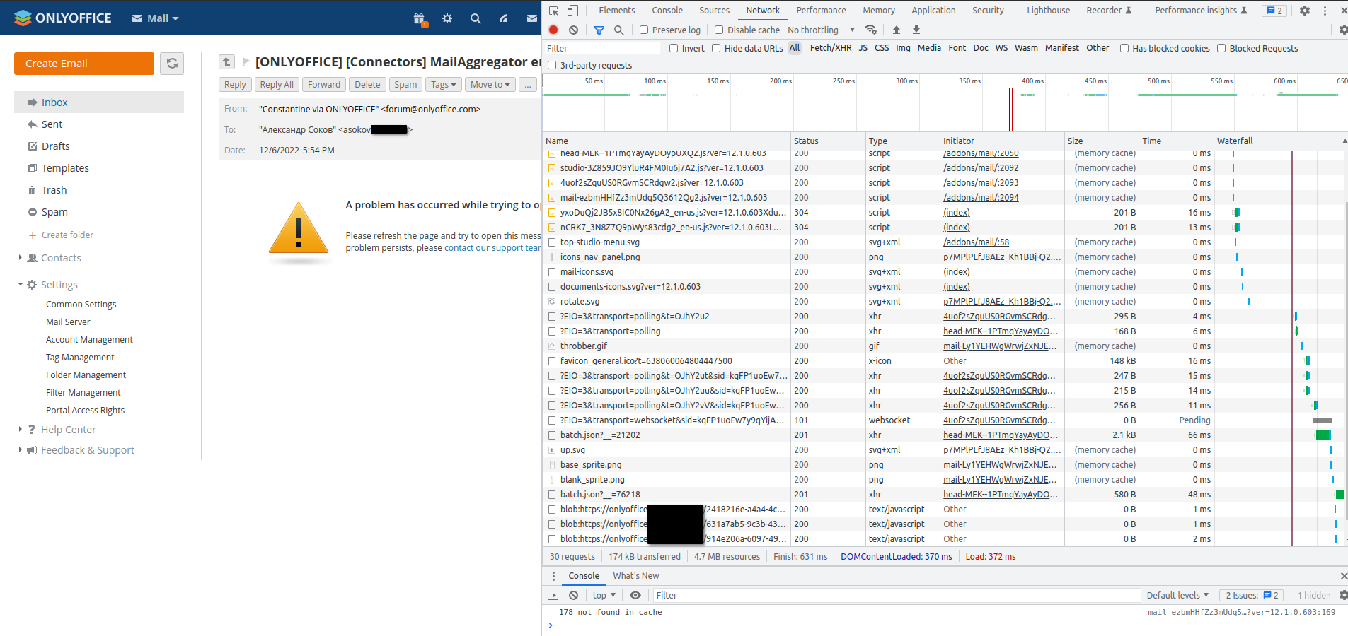This screenshot has width=1348, height=636.
Task: Check Blocked Requests checkbox
Action: tap(1221, 48)
